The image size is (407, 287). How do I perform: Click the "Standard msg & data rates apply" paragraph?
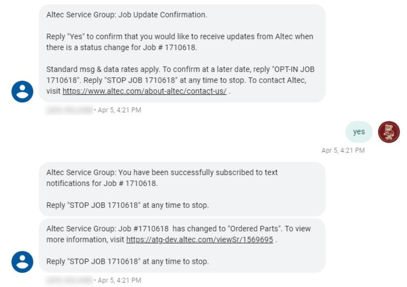click(x=180, y=80)
